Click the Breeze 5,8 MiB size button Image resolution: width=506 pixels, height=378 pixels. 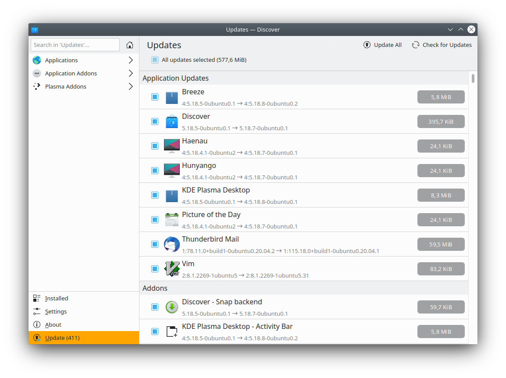tap(441, 97)
